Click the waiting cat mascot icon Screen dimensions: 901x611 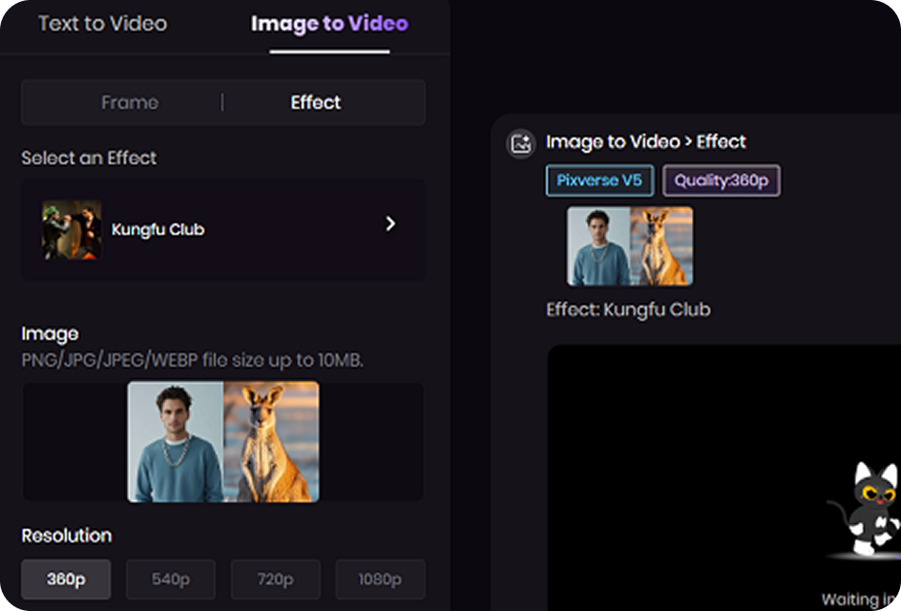tap(865, 509)
